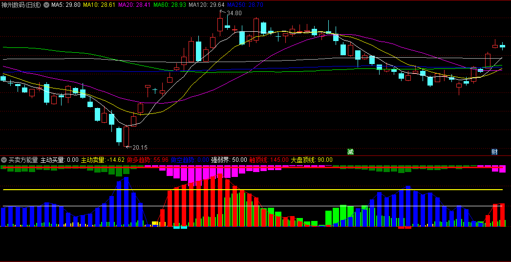511x262 pixels.
Task: Click the 买卖方能量 indicator name
Action: pos(23,160)
